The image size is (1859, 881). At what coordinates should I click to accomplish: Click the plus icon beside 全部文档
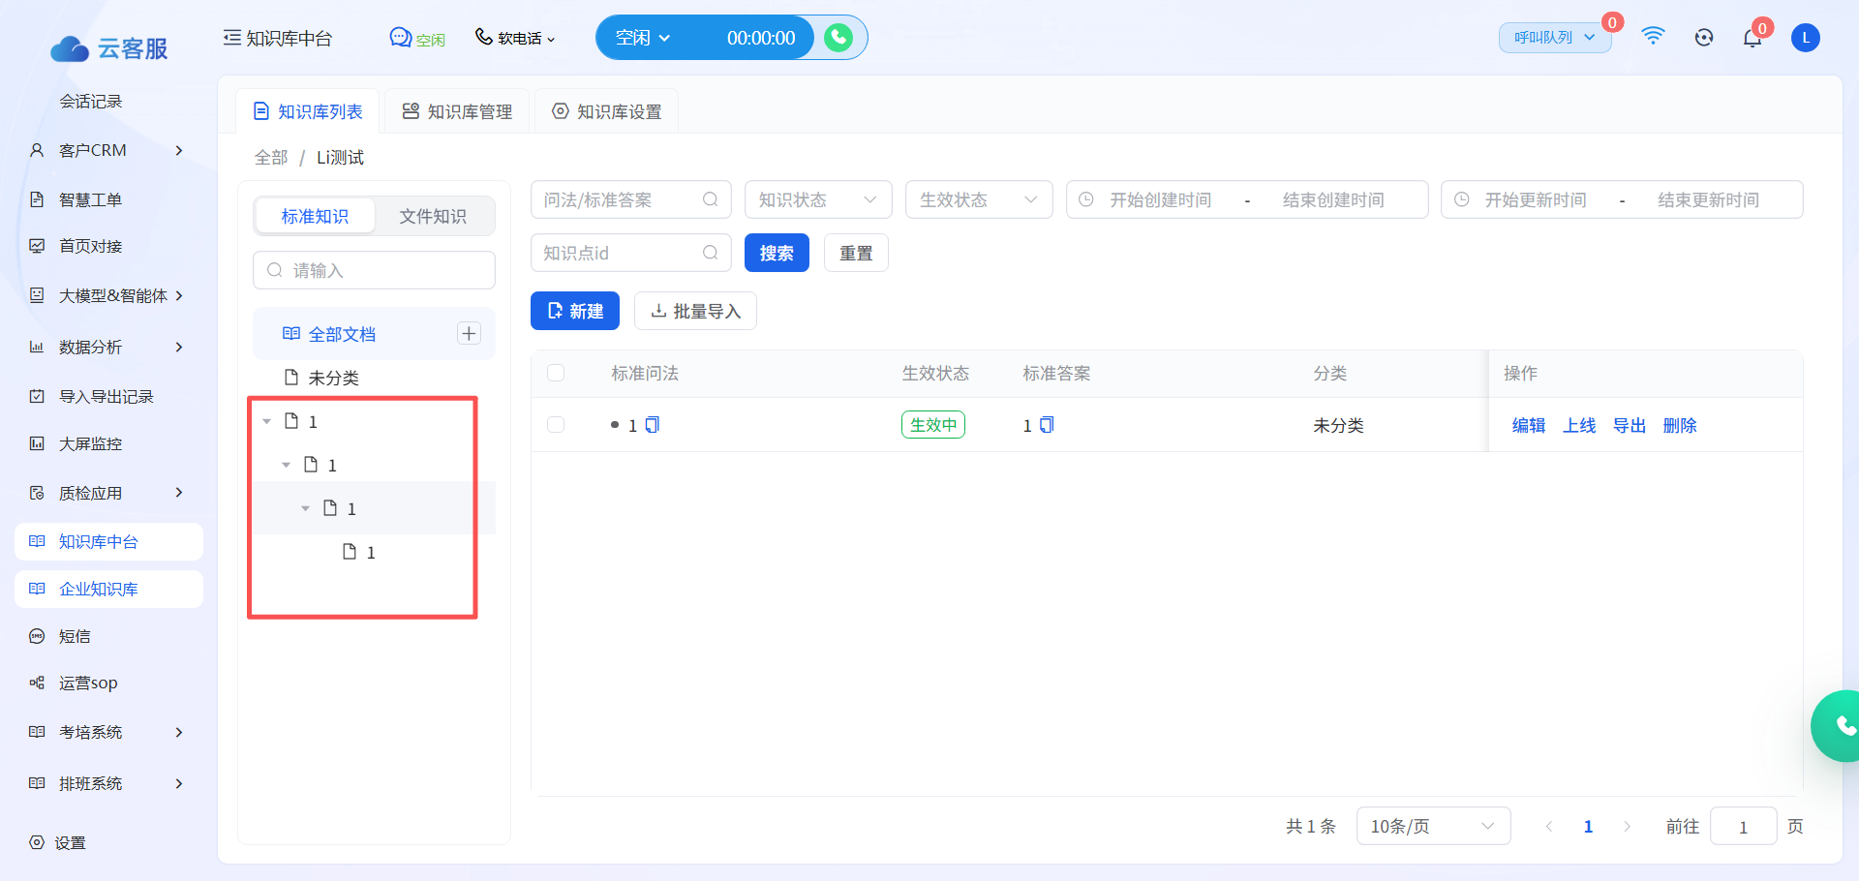[x=469, y=334]
